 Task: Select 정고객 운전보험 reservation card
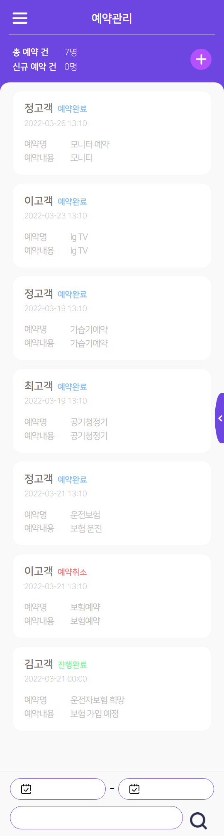point(112,504)
